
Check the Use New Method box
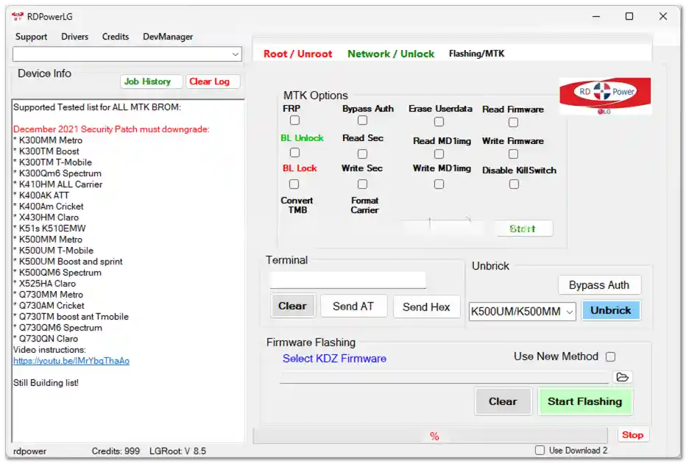click(x=610, y=357)
